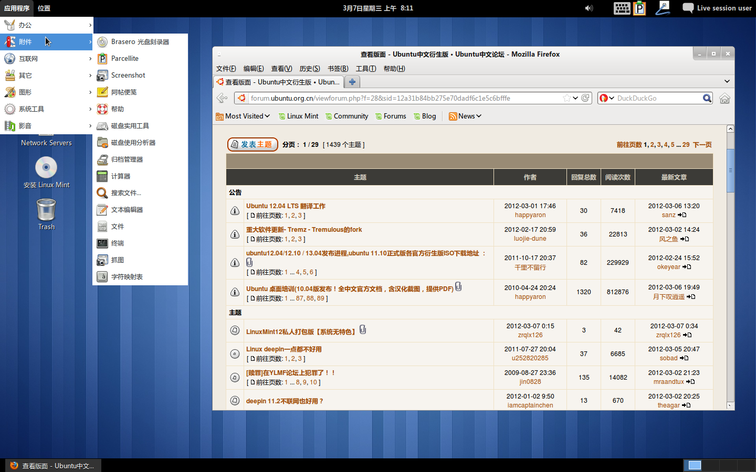This screenshot has height=472, width=756.
Task: Click the 发表主题 new topic button
Action: (253, 144)
